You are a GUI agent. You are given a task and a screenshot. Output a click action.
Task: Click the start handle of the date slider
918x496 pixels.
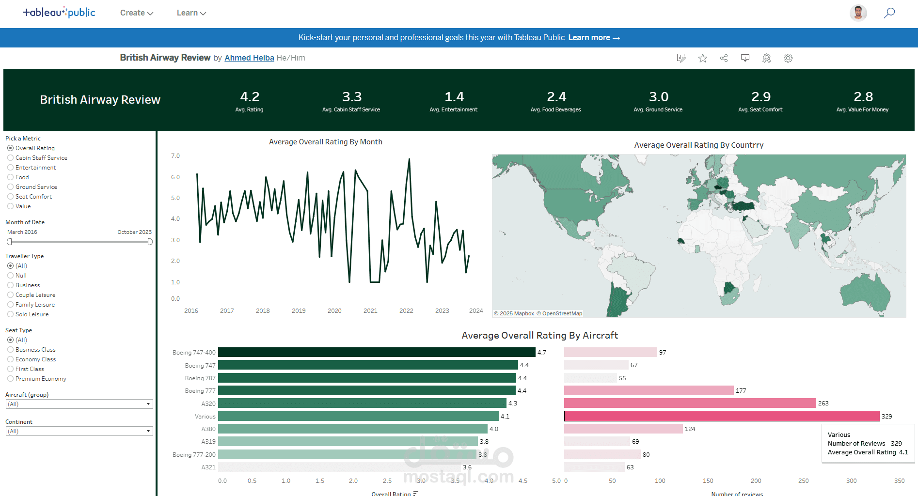(x=9, y=242)
